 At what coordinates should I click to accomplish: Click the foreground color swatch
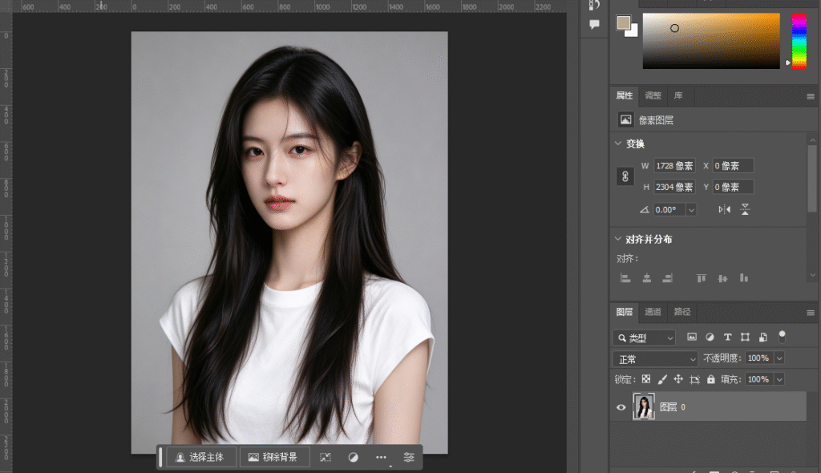tap(623, 22)
